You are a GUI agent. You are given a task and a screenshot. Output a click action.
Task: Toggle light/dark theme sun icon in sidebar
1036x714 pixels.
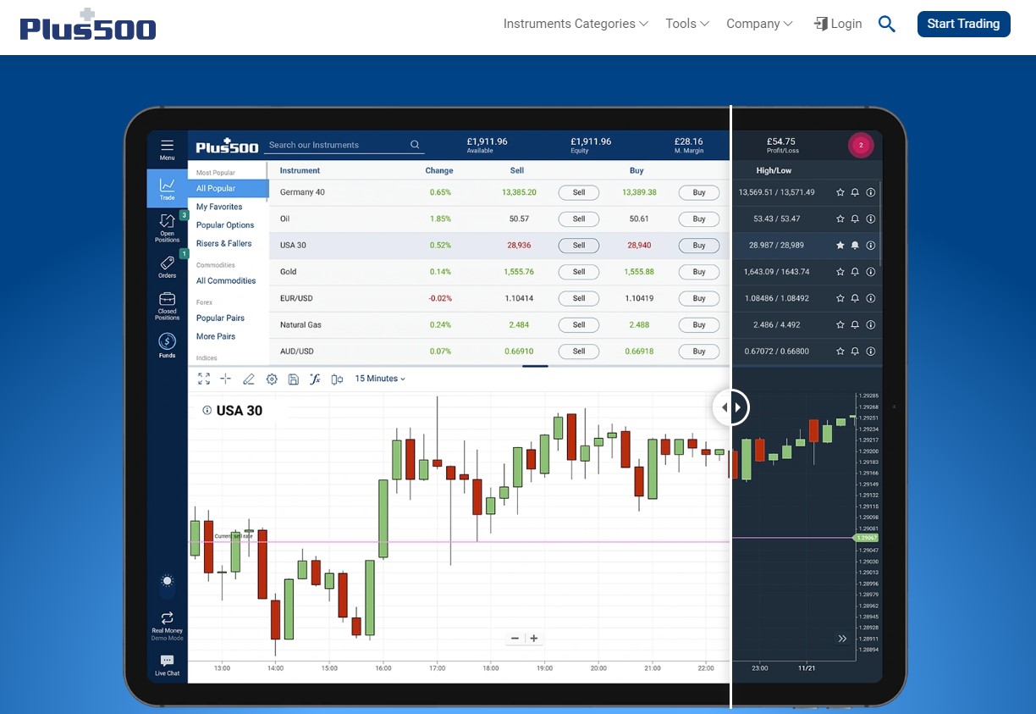click(x=167, y=581)
